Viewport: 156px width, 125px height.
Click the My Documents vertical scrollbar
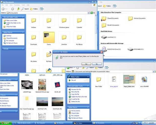pyautogui.click(x=96, y=24)
